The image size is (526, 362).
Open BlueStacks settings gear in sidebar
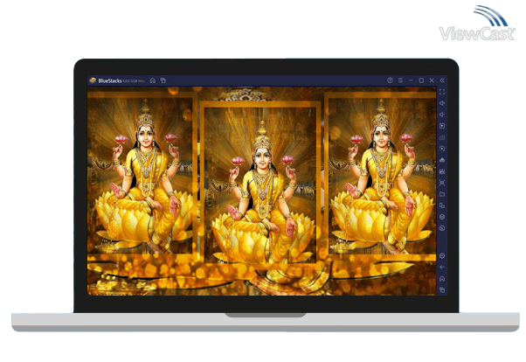click(442, 256)
